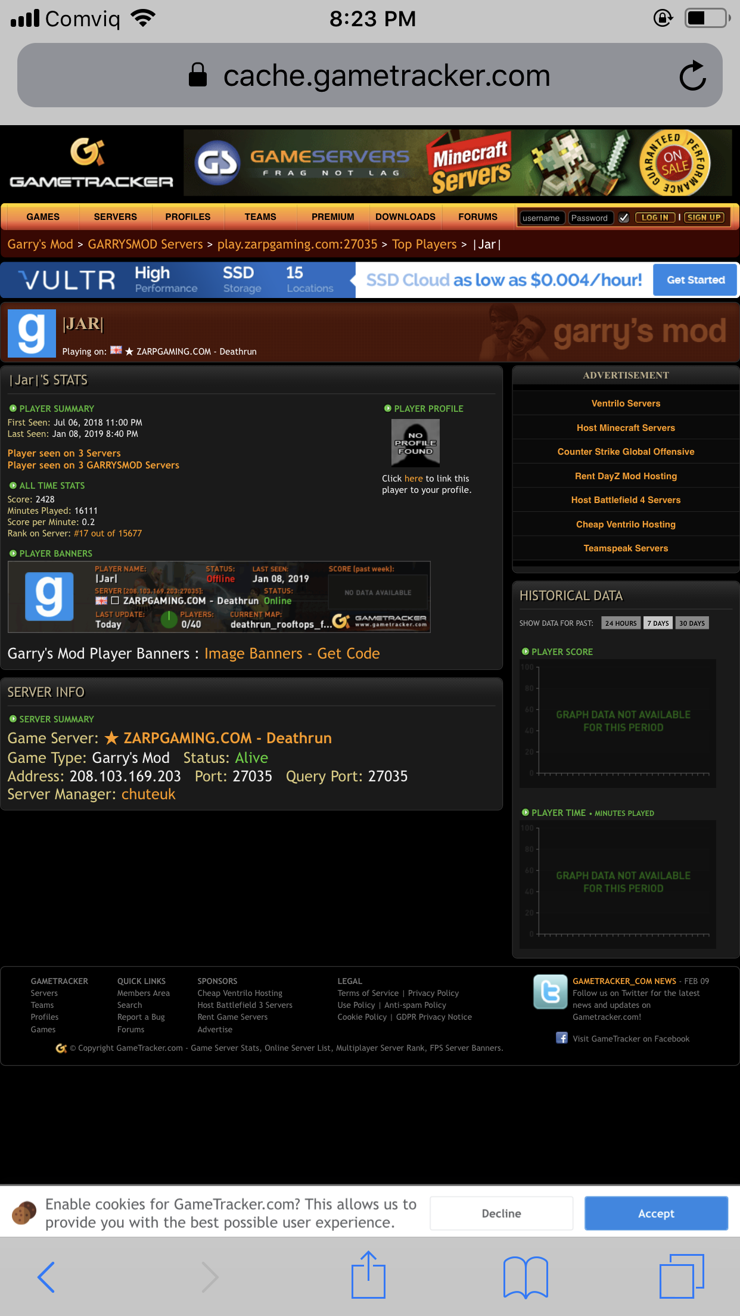The image size is (740, 1316).
Task: Click Visit GameTracker on Facebook link
Action: tap(631, 1039)
